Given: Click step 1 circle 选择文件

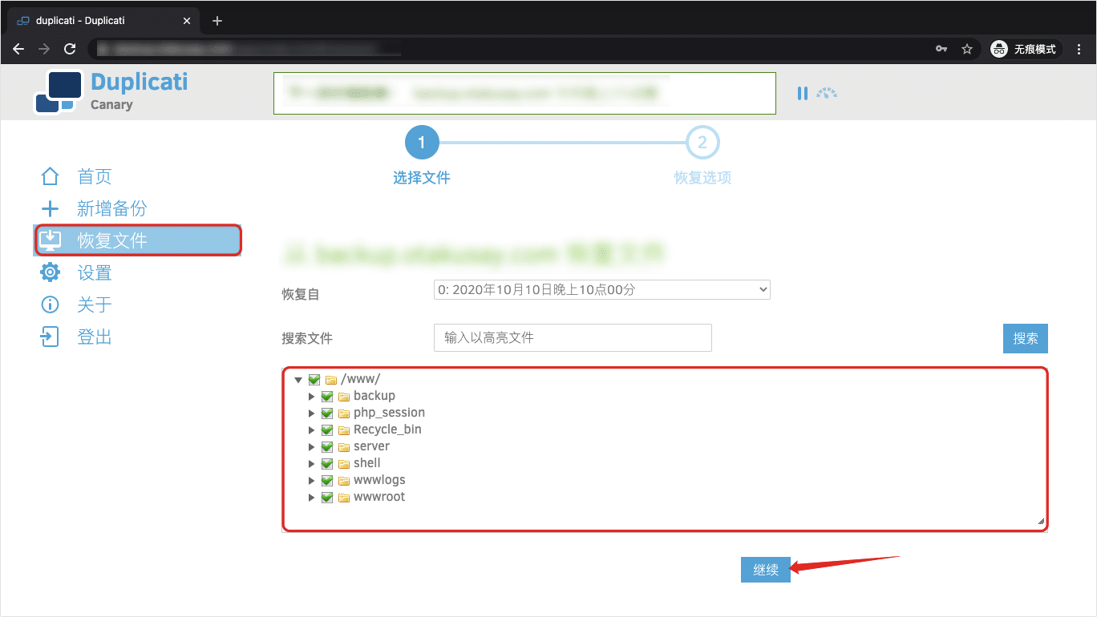Looking at the screenshot, I should [x=422, y=143].
